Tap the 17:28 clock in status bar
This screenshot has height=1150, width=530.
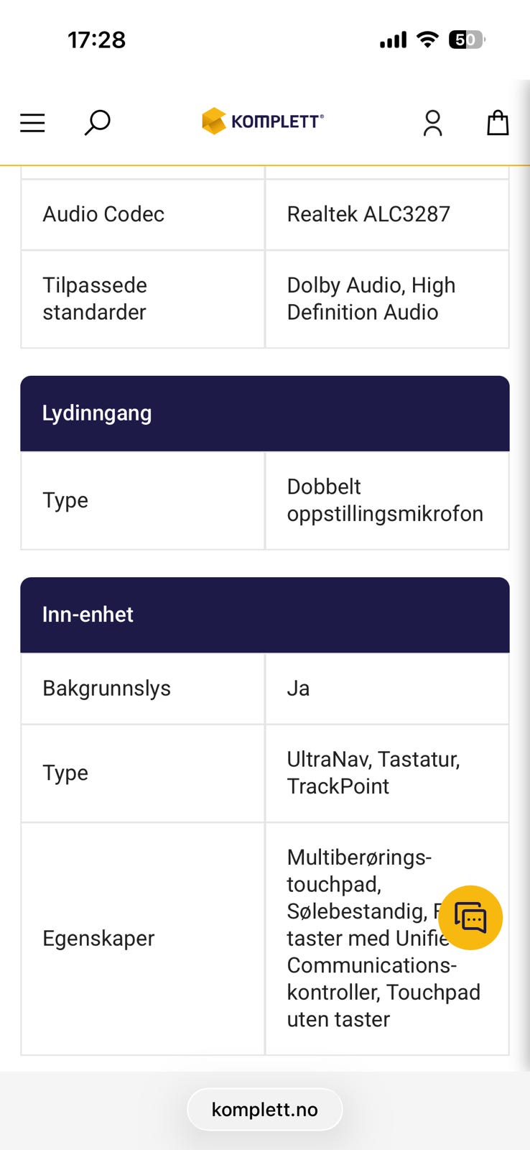click(97, 40)
